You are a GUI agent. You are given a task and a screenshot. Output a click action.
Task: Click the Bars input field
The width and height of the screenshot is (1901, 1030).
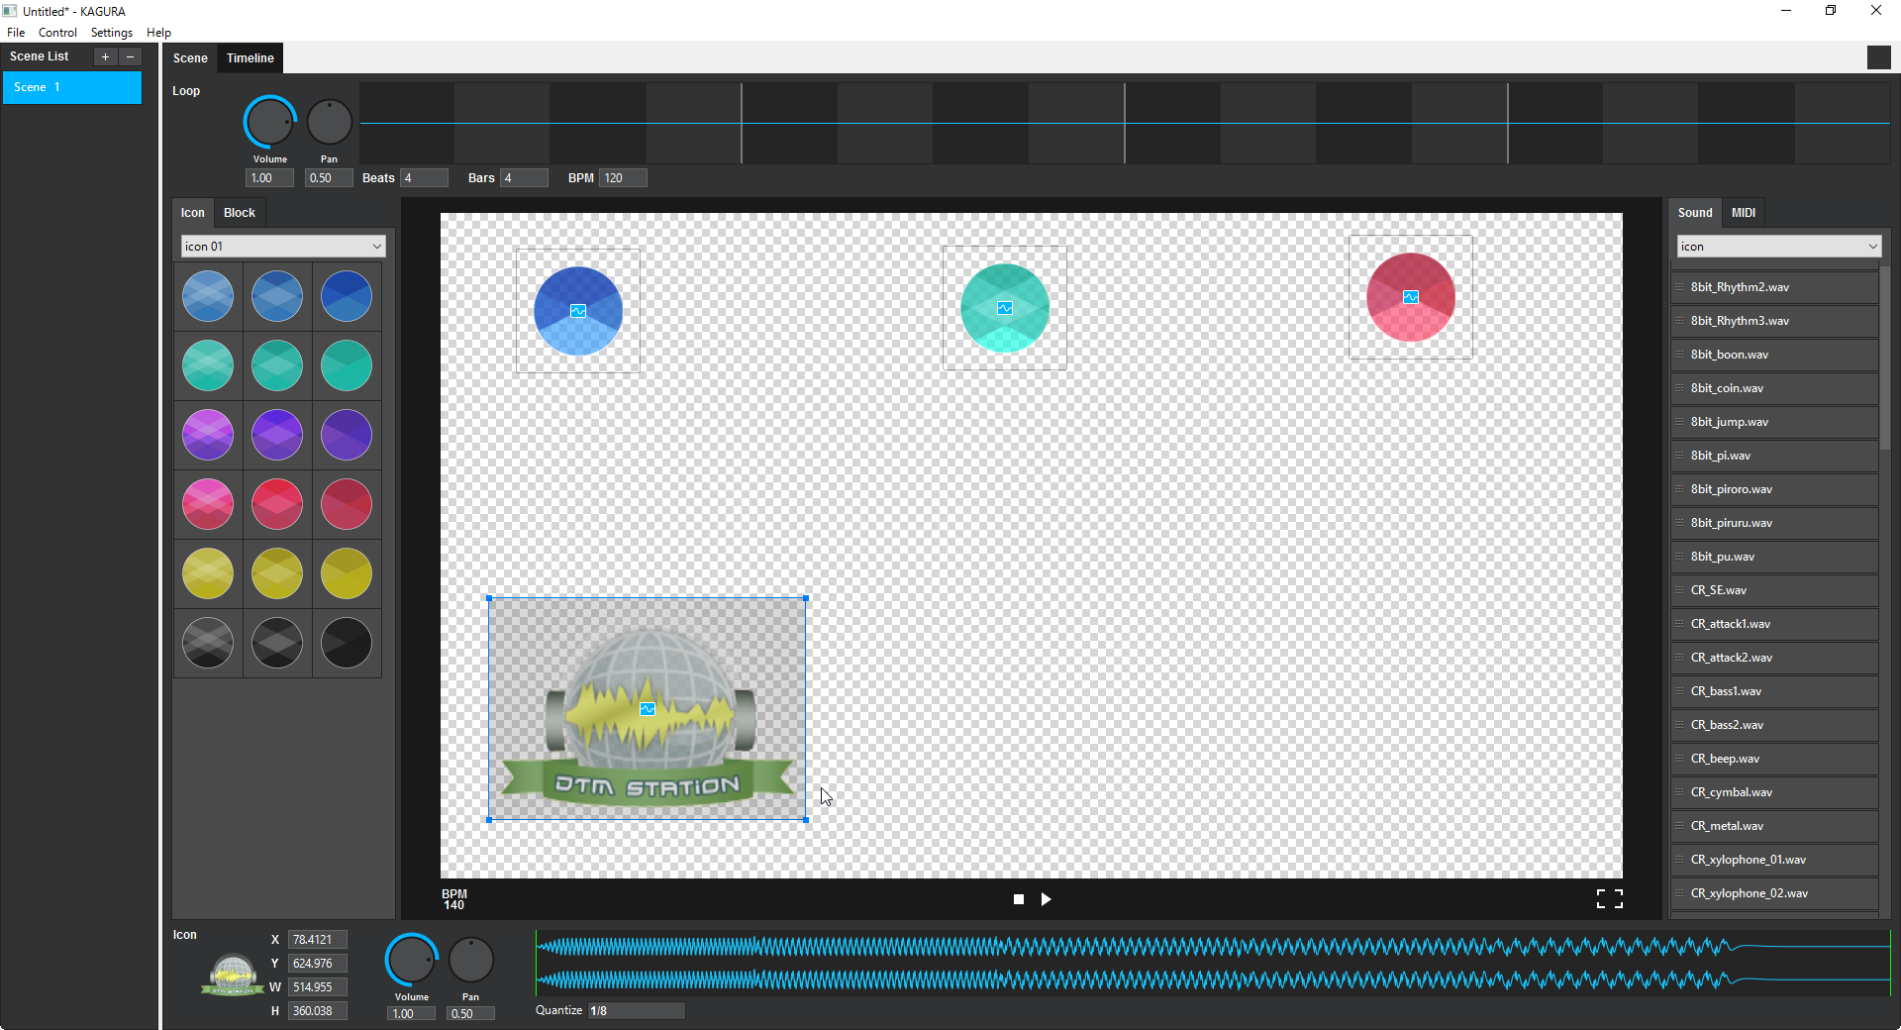(x=524, y=178)
